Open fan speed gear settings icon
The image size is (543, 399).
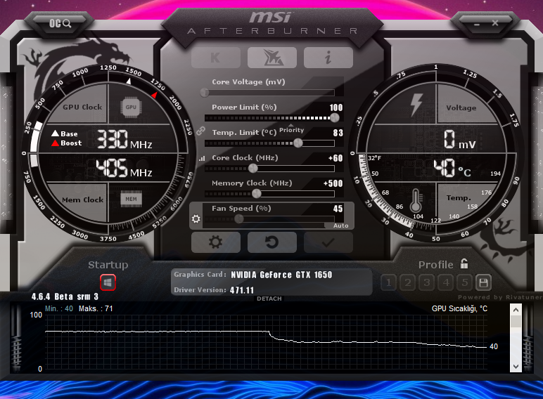pos(196,219)
